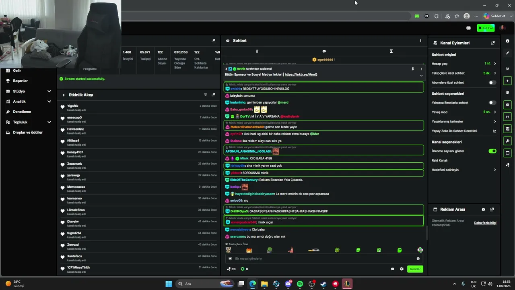Open chat settings gear icon
Viewport: 515px width, 290px height.
[x=402, y=269]
